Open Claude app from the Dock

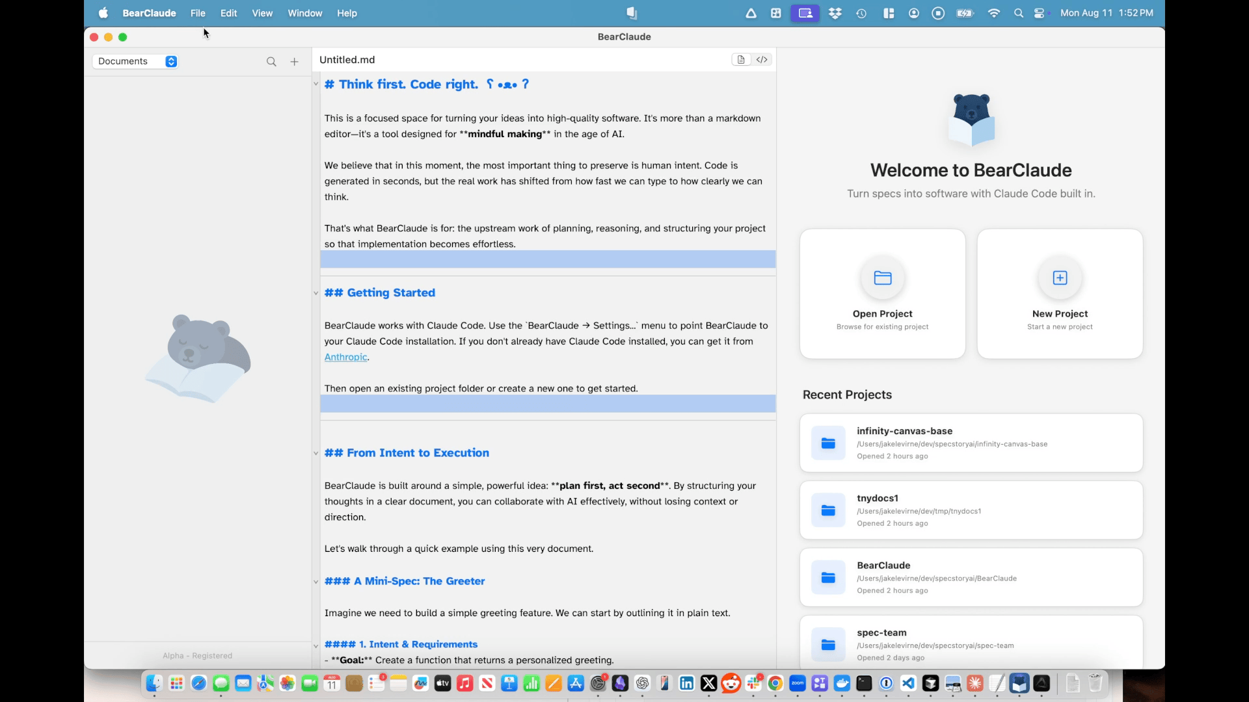pos(975,683)
